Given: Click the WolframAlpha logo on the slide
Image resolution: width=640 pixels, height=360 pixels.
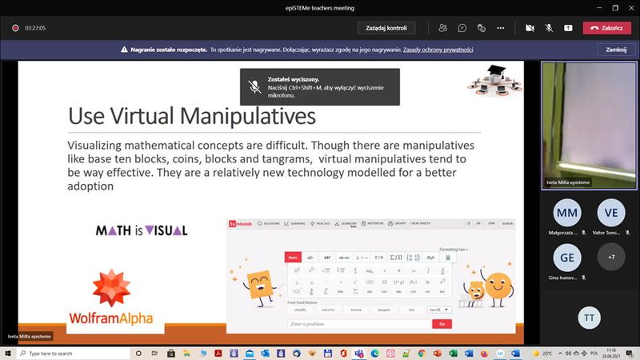Looking at the screenshot, I should [111, 297].
